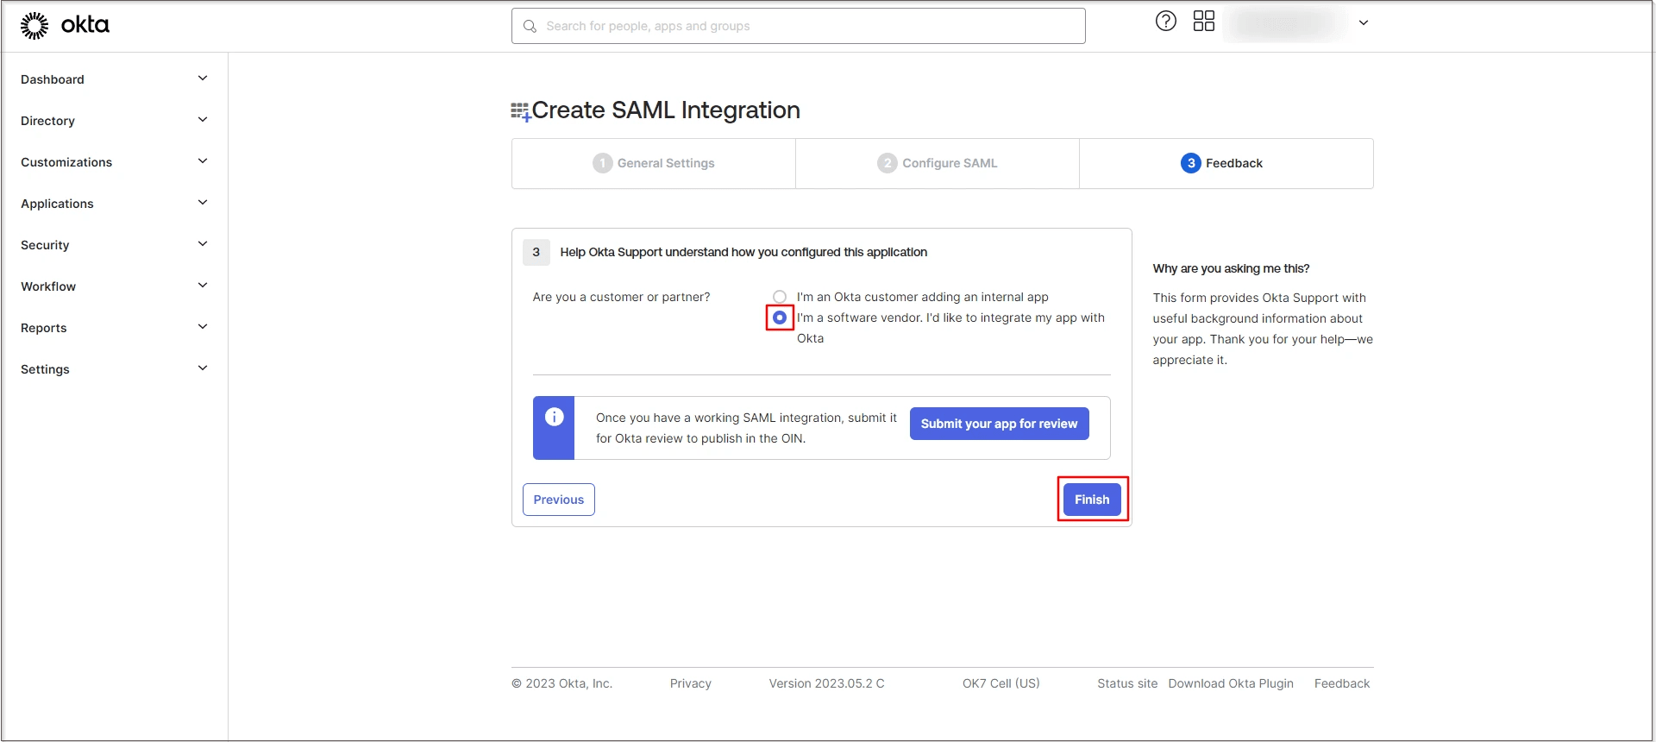Click the 'Are you a customer or partner?' label

621,297
